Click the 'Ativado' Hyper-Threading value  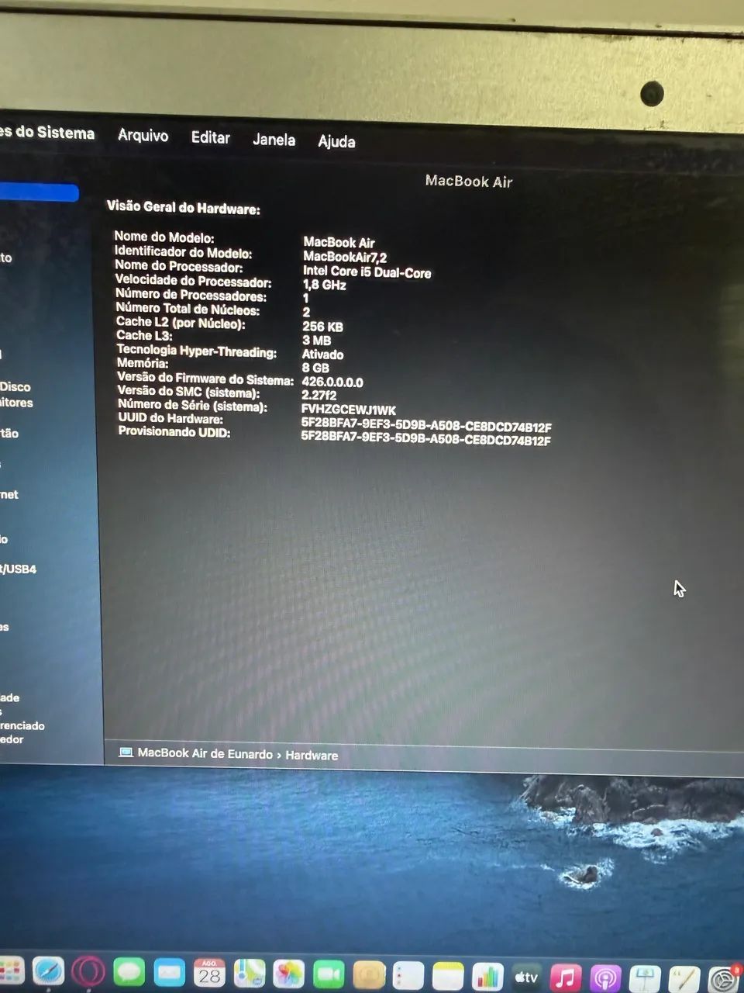pos(322,355)
